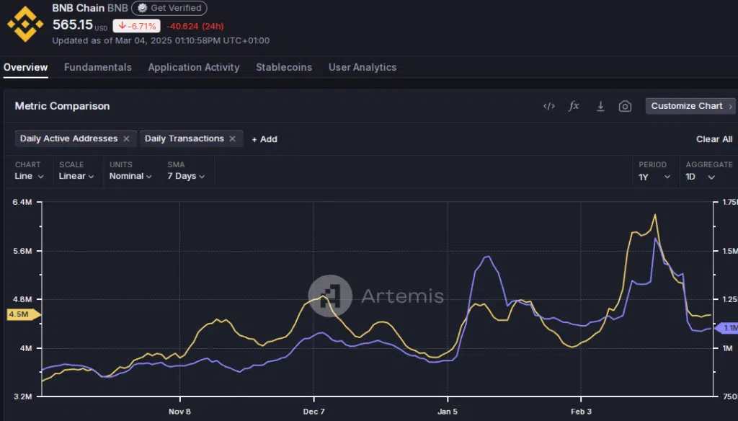Add a new metric with + Add
This screenshot has height=421, width=738.
click(264, 139)
